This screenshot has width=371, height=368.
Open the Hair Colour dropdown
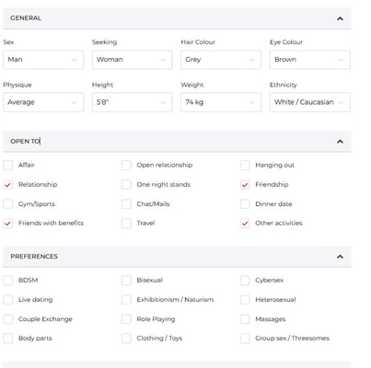pos(221,60)
